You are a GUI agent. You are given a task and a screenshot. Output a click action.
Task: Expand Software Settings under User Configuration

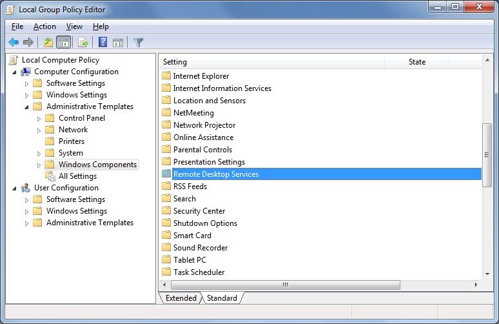click(26, 199)
